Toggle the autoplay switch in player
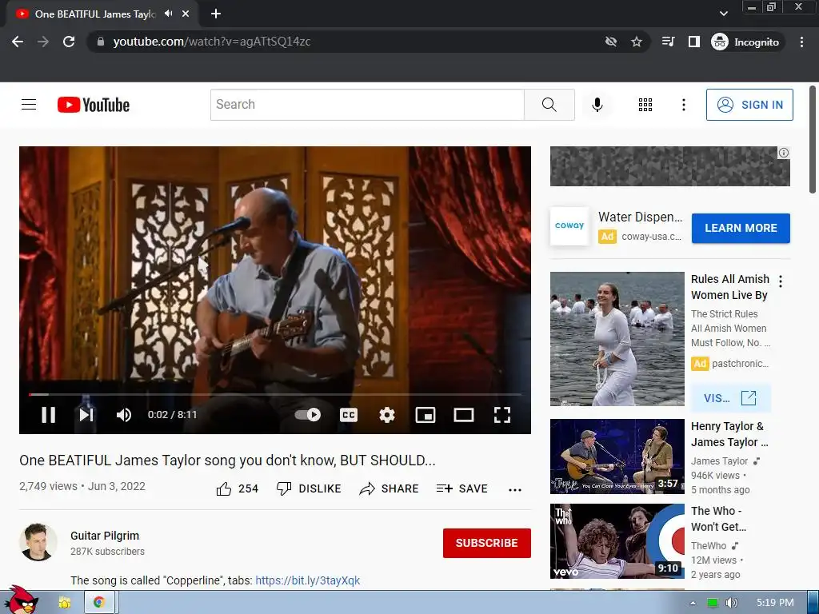 [308, 415]
